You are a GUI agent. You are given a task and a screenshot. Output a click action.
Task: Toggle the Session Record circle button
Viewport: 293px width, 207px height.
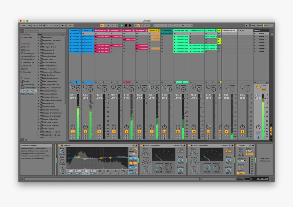pyautogui.click(x=148, y=25)
